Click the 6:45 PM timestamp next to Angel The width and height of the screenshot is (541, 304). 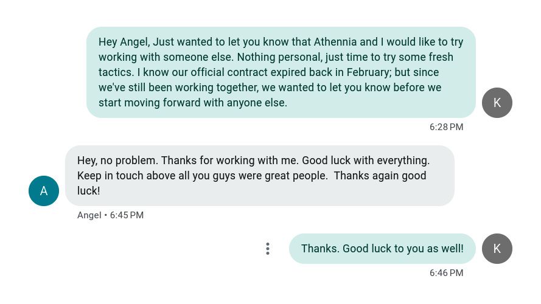point(127,215)
